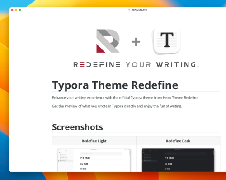Place cursor in Screenshots heading
The height and width of the screenshot is (180, 226).
[77, 127]
